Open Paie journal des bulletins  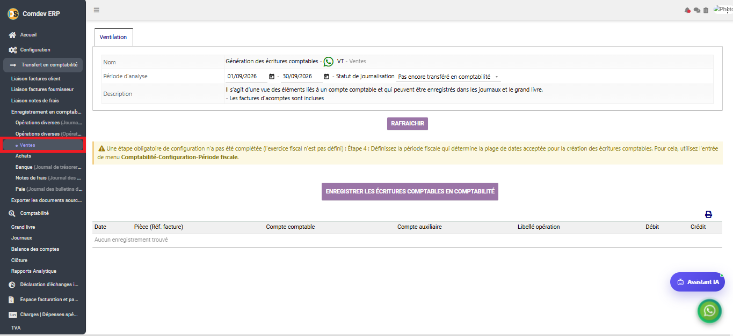pos(49,189)
